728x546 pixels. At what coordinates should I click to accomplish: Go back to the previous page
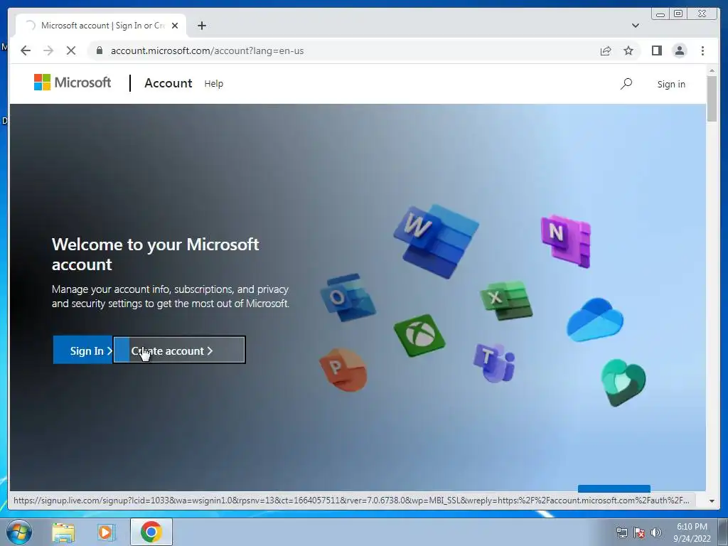tap(26, 50)
